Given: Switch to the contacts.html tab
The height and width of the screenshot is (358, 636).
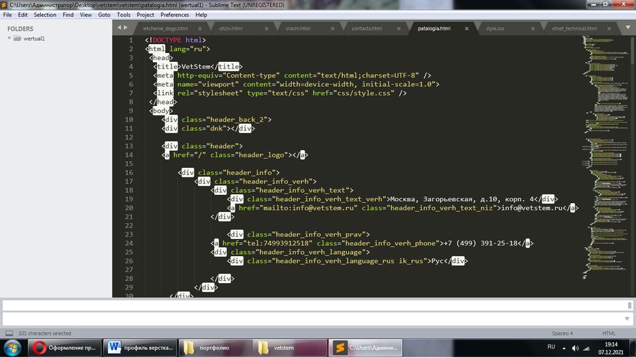Looking at the screenshot, I should 367,29.
